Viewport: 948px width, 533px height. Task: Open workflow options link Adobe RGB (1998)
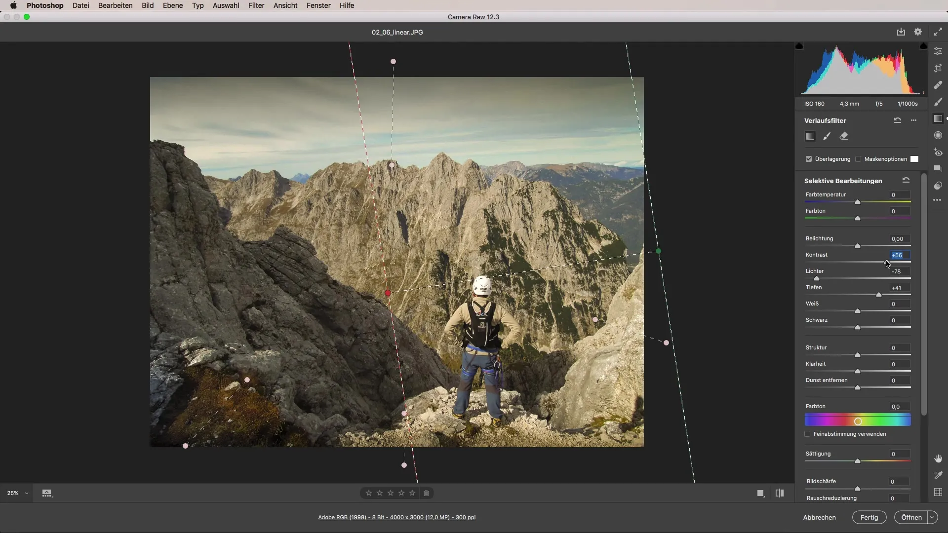397,517
